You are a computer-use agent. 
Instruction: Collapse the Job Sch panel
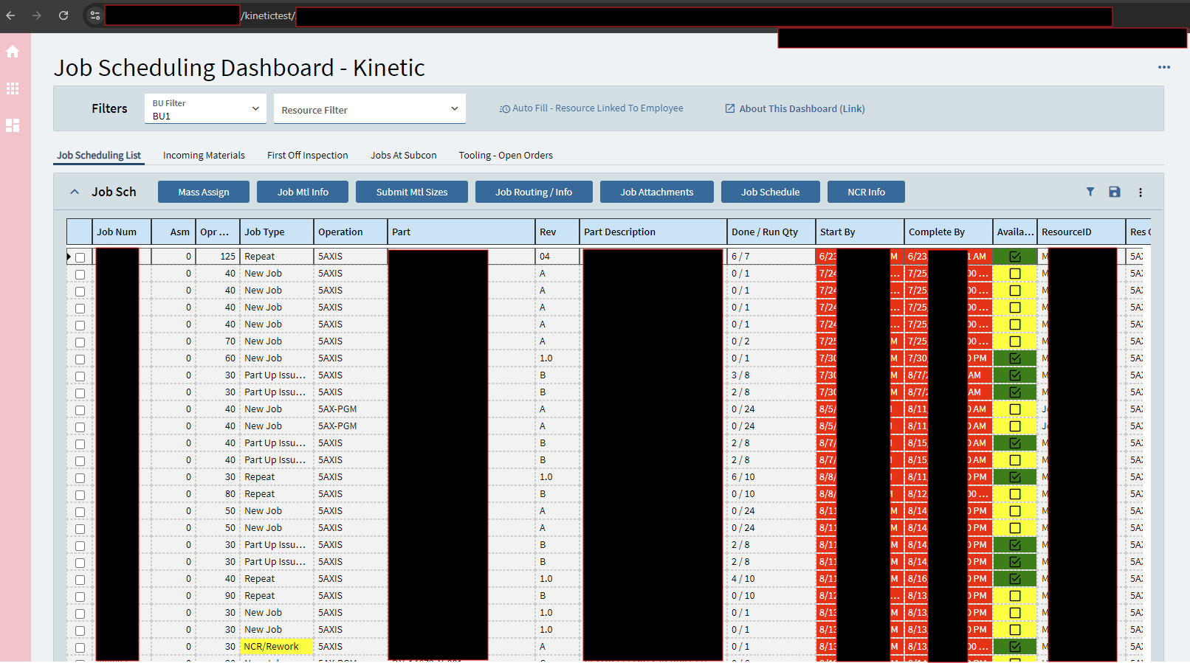tap(75, 192)
